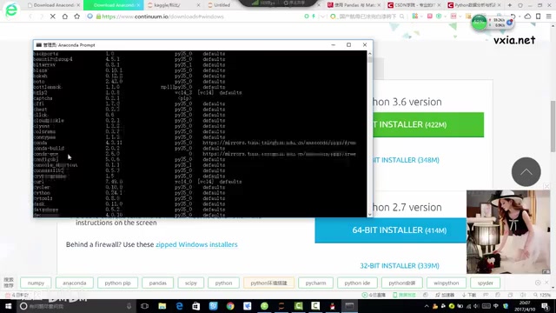Open Task View on taskbar
Viewport: 556px width, 313px height.
click(145, 306)
